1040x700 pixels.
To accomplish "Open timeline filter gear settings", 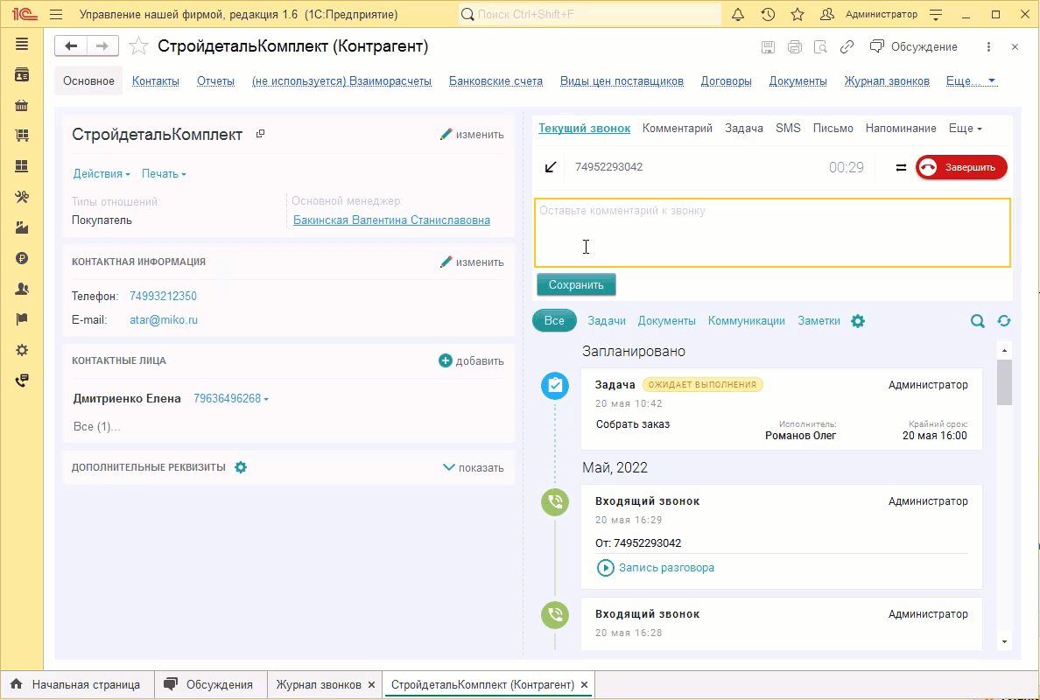I will pyautogui.click(x=858, y=321).
